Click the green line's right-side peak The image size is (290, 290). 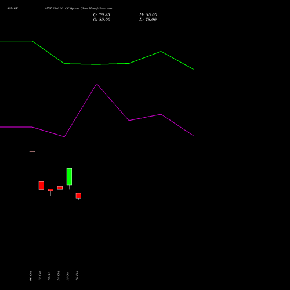[x=161, y=52]
